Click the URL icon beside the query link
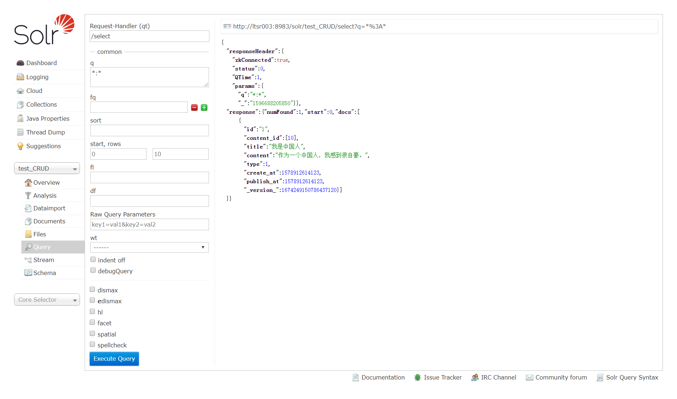Viewport: 677px width, 399px height. coord(227,26)
